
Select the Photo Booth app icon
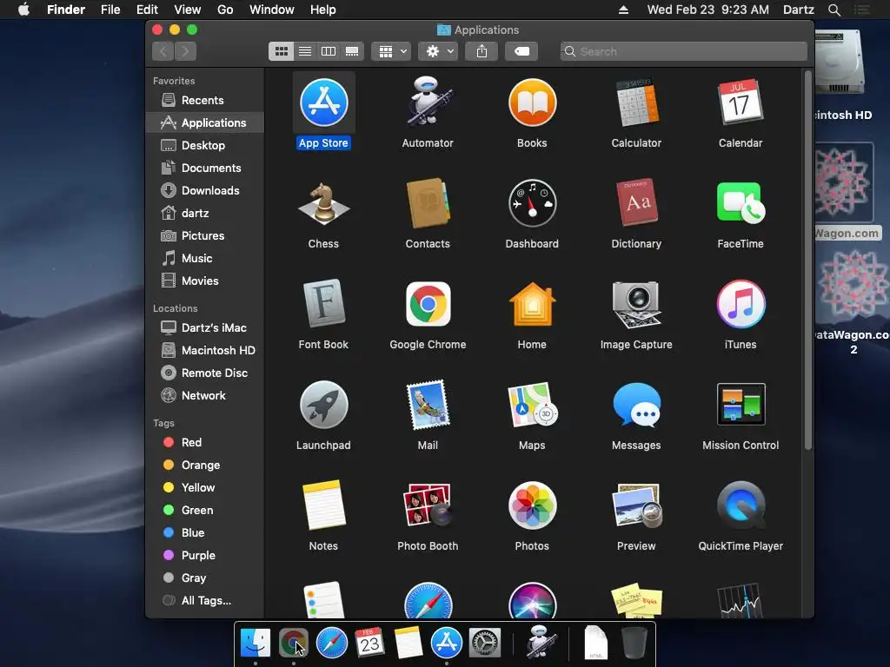428,505
